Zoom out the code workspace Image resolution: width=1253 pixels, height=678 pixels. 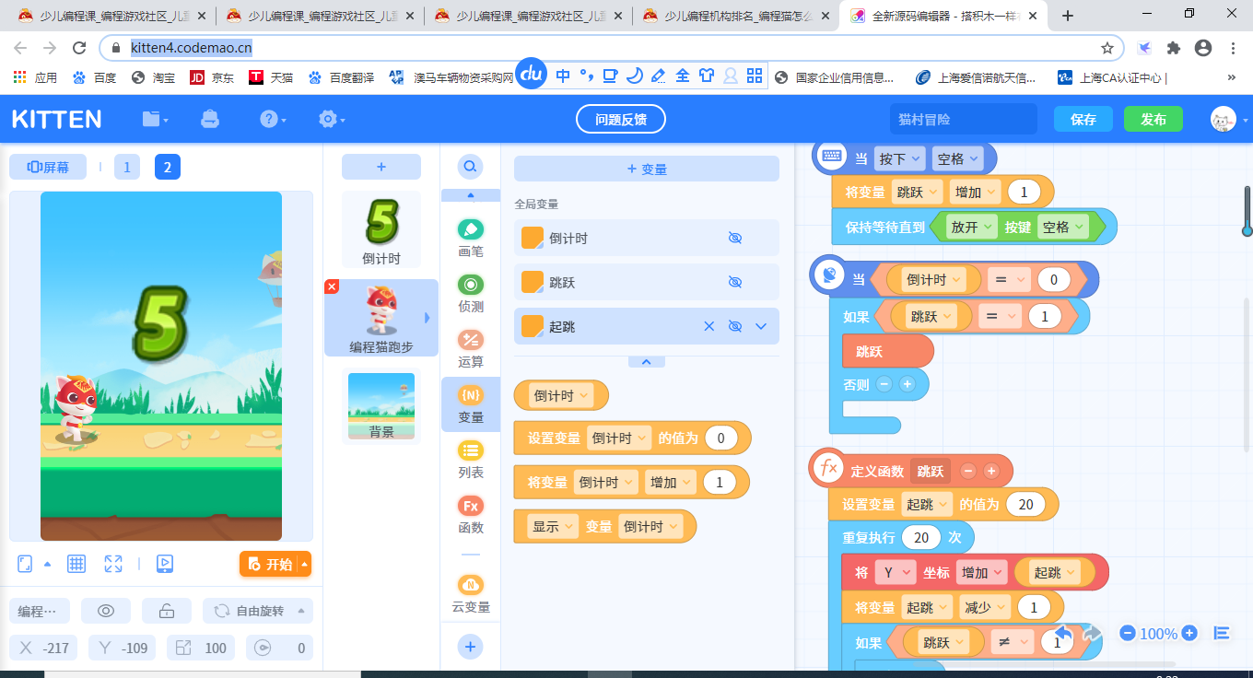click(x=1128, y=633)
